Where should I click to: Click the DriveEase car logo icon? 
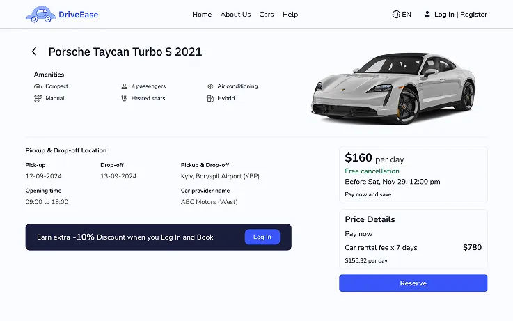coord(40,15)
